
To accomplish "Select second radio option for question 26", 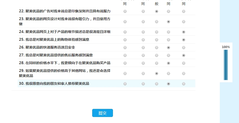I will tap(143, 48).
